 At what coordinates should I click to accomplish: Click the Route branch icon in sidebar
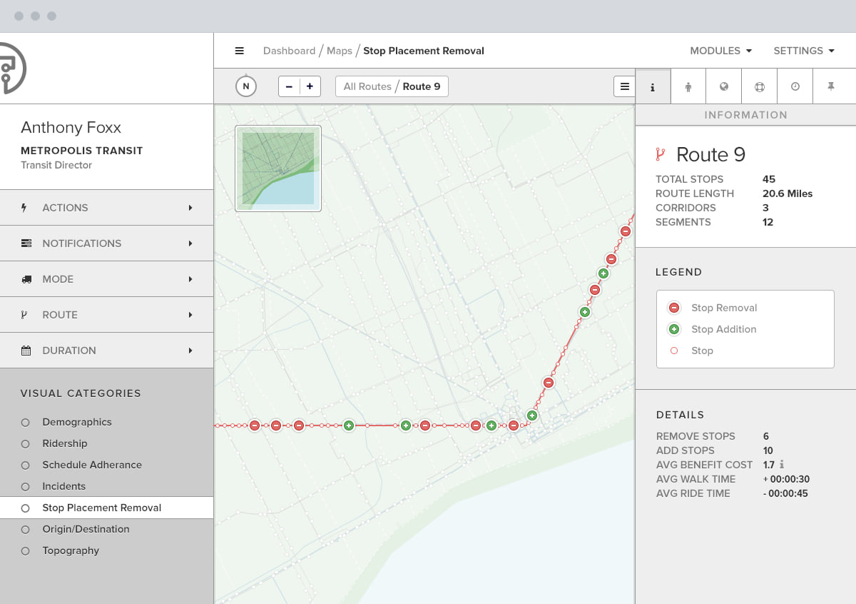pos(24,315)
